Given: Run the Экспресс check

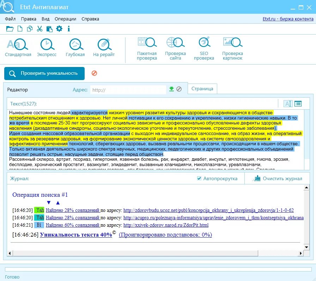Looking at the screenshot, I should tap(47, 48).
